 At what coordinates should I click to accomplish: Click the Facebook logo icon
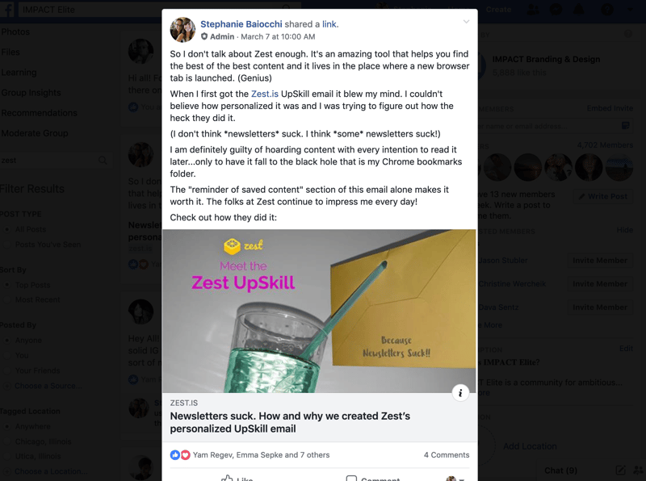point(7,9)
